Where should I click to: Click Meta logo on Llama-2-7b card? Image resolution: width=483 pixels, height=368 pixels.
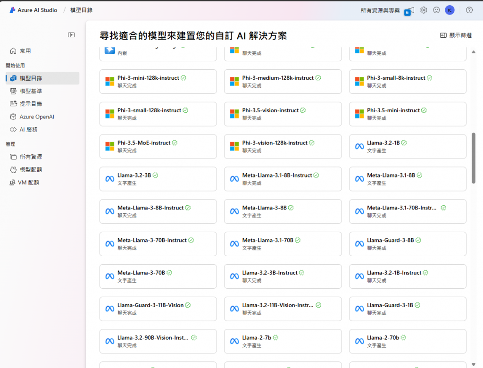[x=234, y=341]
